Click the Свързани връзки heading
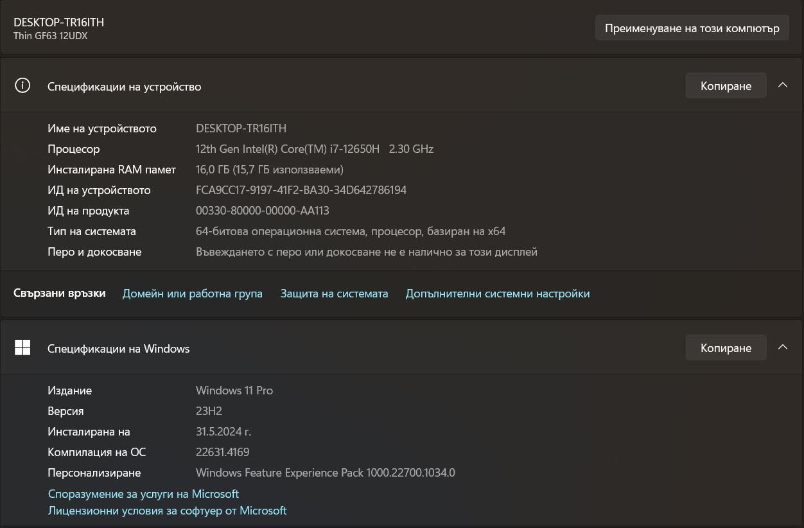Screen dimensions: 804x528 tap(59, 293)
